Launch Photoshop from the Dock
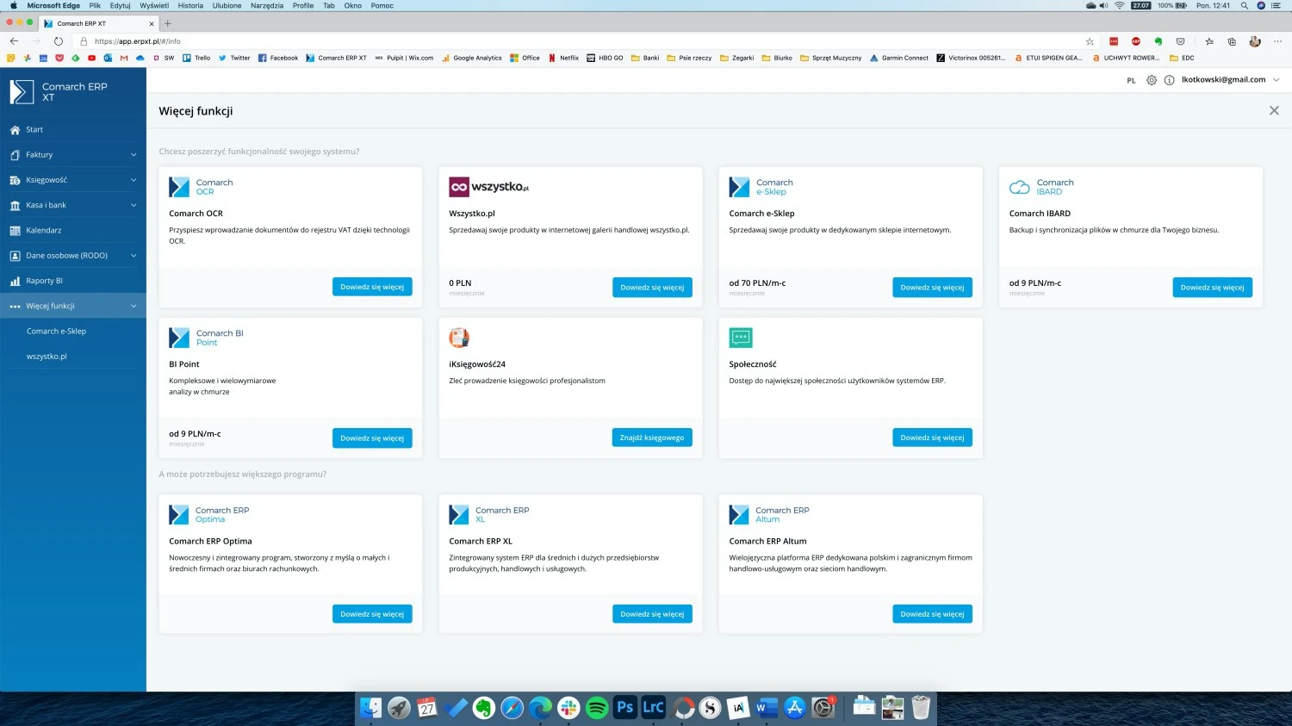1292x726 pixels. (625, 708)
